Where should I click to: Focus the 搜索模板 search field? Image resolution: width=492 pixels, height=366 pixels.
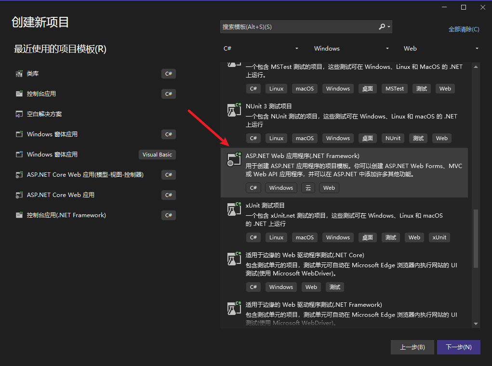pos(298,27)
